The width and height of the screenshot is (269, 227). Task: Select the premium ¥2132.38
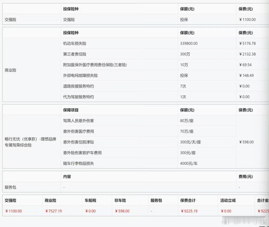[247, 54]
